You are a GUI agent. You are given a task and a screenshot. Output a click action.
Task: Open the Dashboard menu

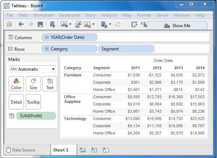tap(69, 15)
